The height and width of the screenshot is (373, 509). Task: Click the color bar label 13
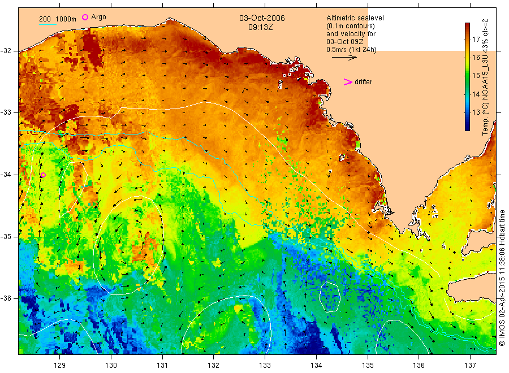476,112
